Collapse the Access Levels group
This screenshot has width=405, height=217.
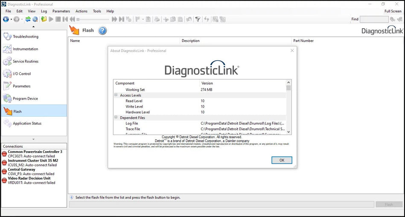tap(116, 95)
